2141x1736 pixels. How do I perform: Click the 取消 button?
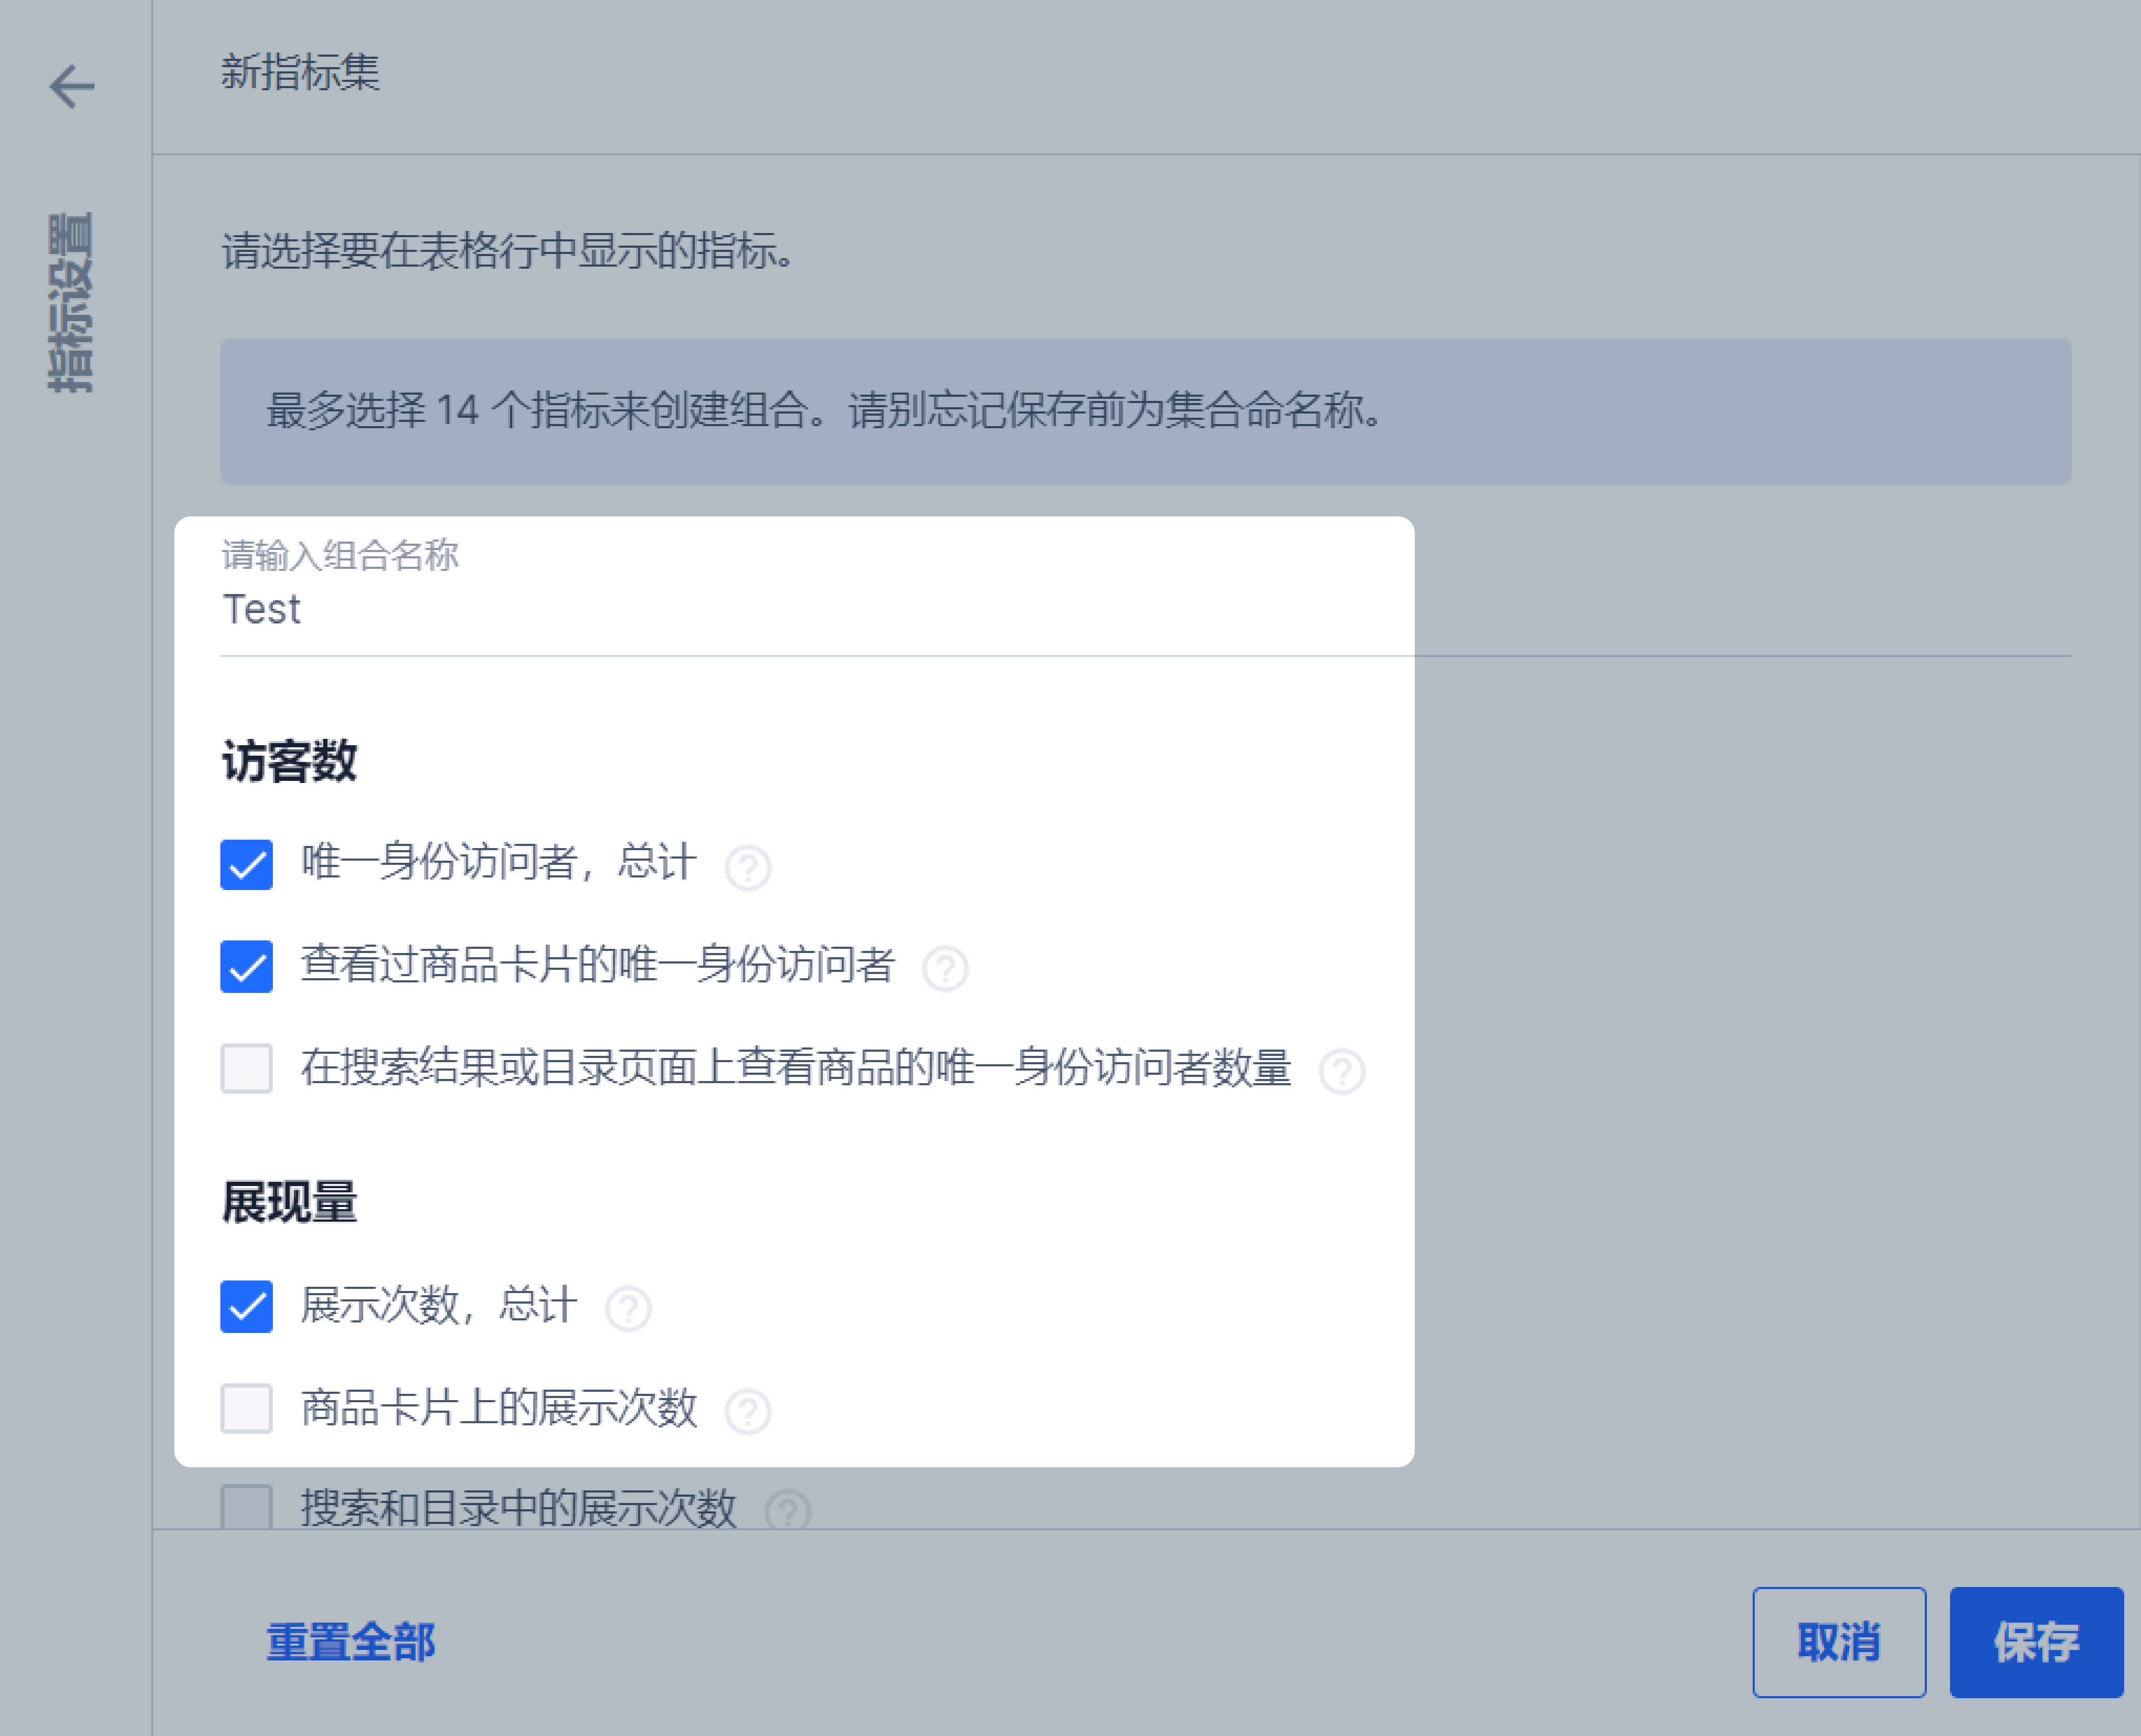1840,1643
